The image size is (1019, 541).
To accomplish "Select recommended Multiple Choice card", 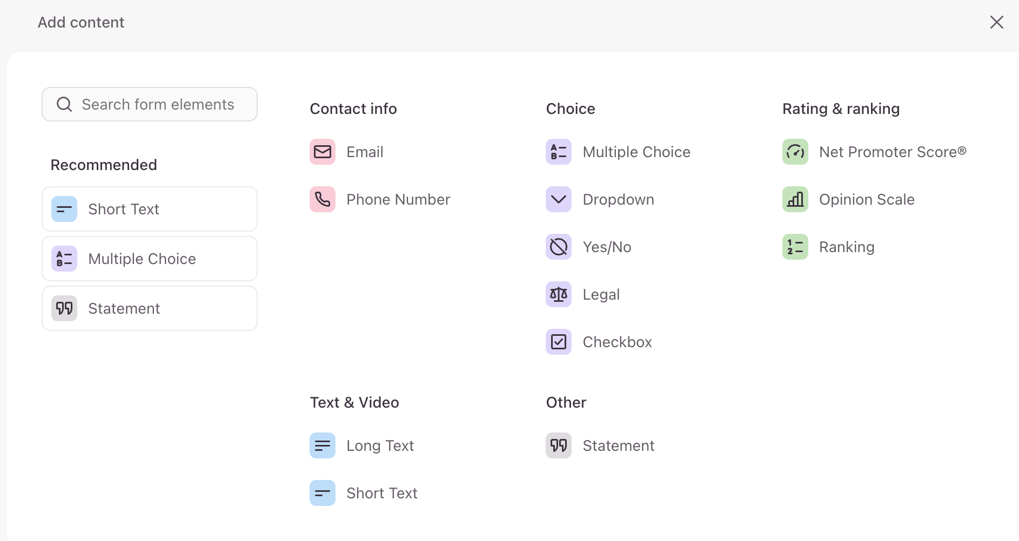I will (150, 259).
